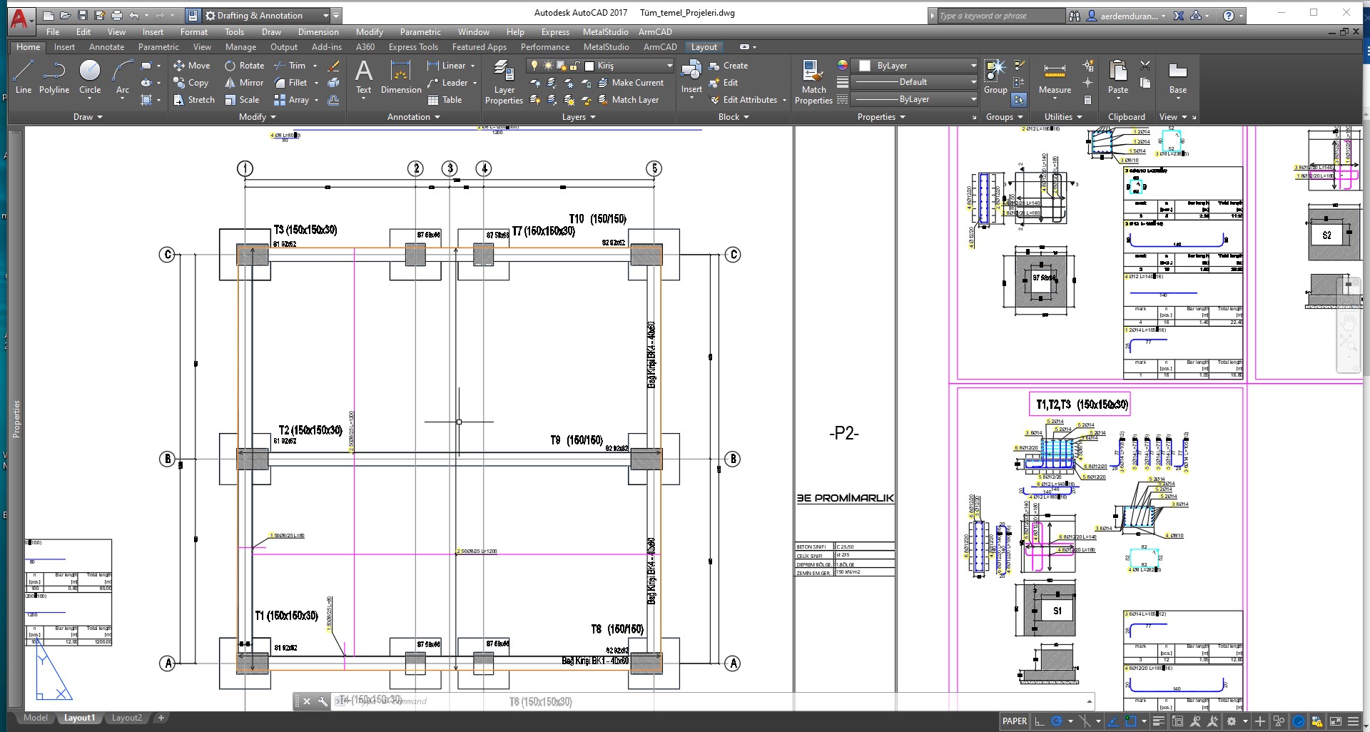The height and width of the screenshot is (732, 1370).
Task: Activate the Trim tool
Action: 290,66
